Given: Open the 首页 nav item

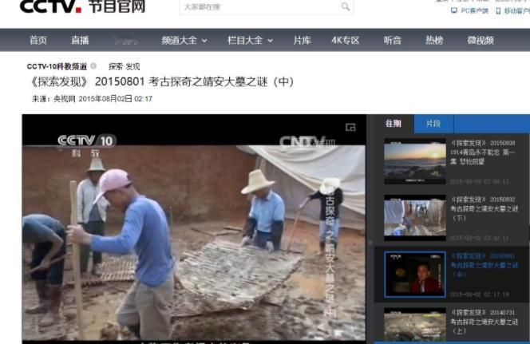Looking at the screenshot, I should click(38, 40).
